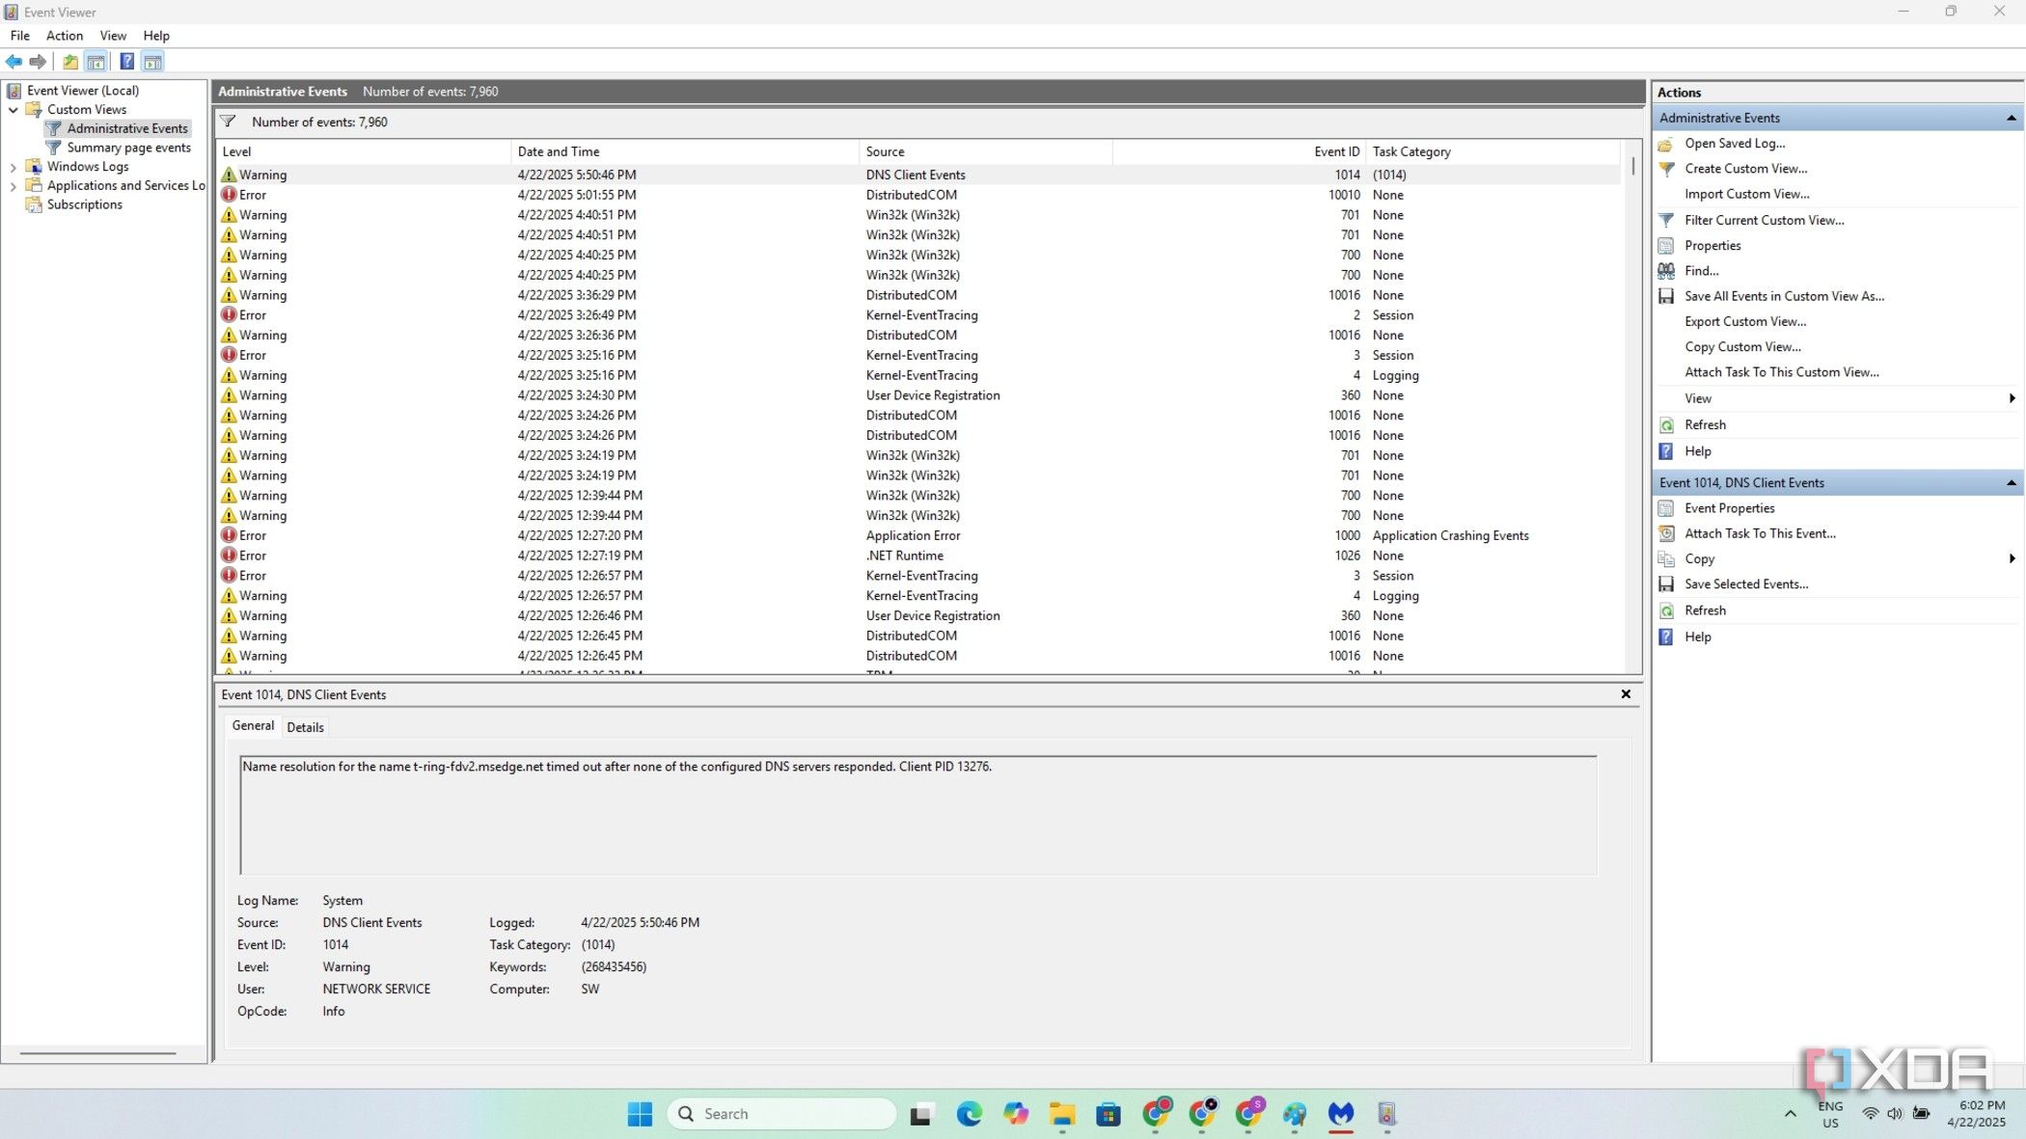Expand Applications and Services Logs node
The image size is (2026, 1139).
(14, 186)
